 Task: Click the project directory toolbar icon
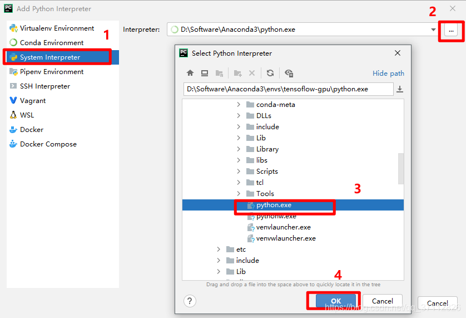click(x=219, y=74)
